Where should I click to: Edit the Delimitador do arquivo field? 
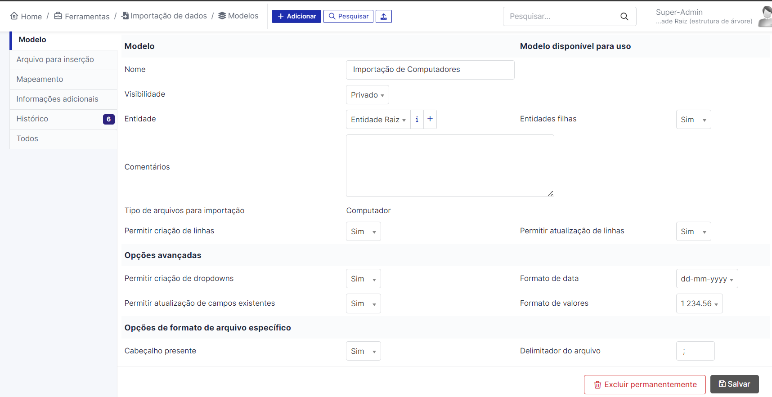(x=695, y=351)
